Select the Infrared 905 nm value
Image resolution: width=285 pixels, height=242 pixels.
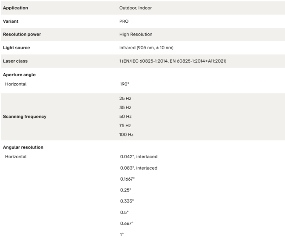coord(146,48)
